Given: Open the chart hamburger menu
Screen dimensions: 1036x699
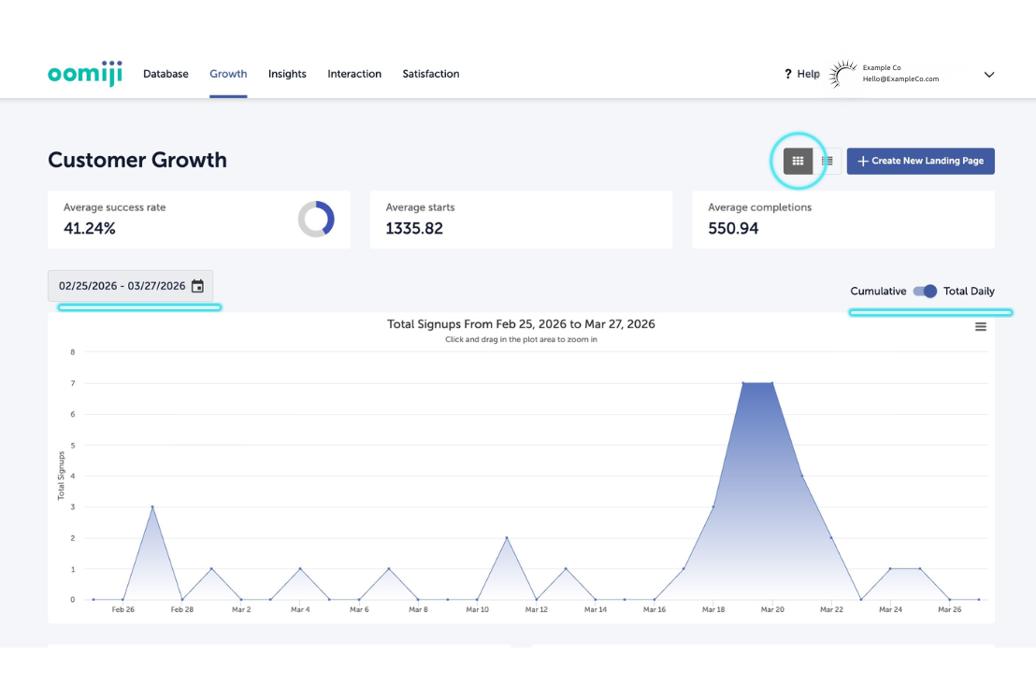Looking at the screenshot, I should pos(980,326).
